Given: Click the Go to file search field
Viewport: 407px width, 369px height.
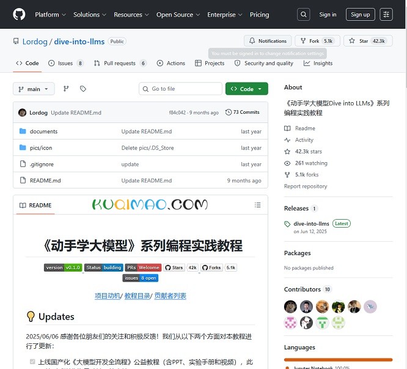Looking at the screenshot, I should click(x=180, y=89).
